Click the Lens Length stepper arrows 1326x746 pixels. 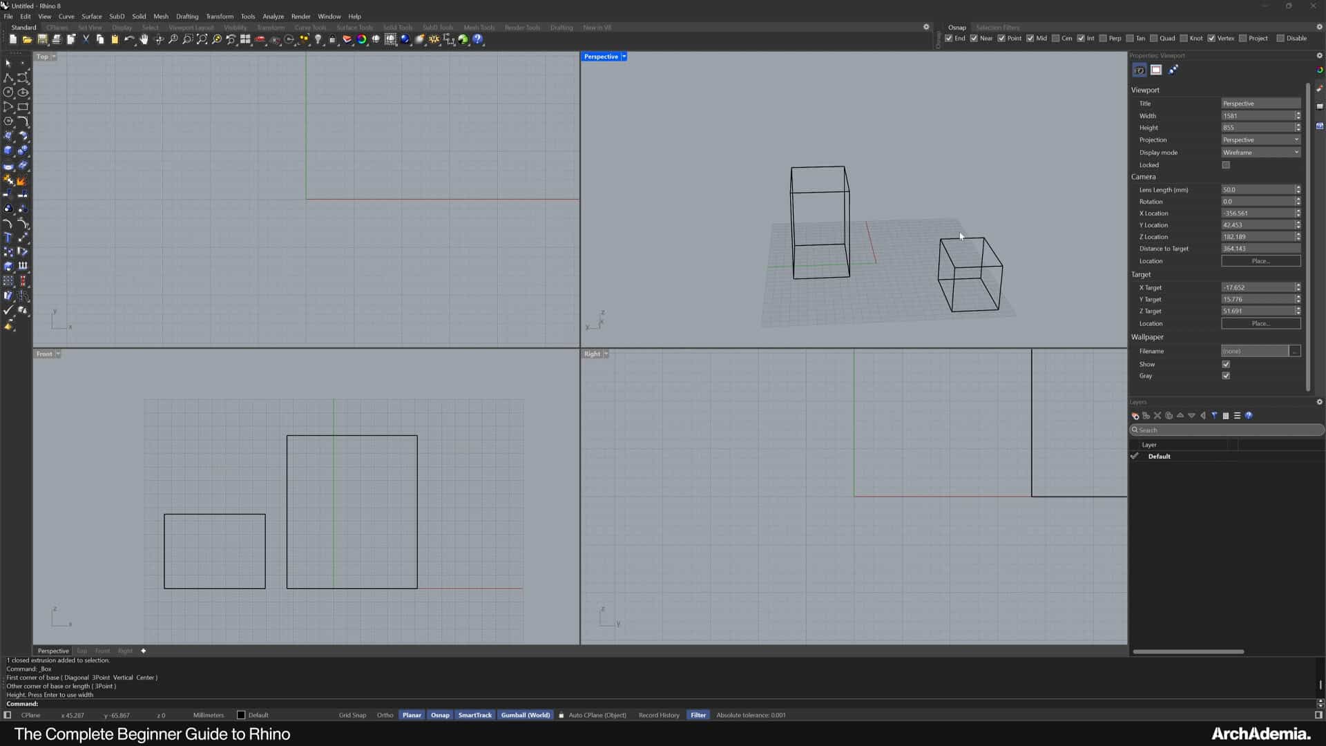(x=1298, y=189)
